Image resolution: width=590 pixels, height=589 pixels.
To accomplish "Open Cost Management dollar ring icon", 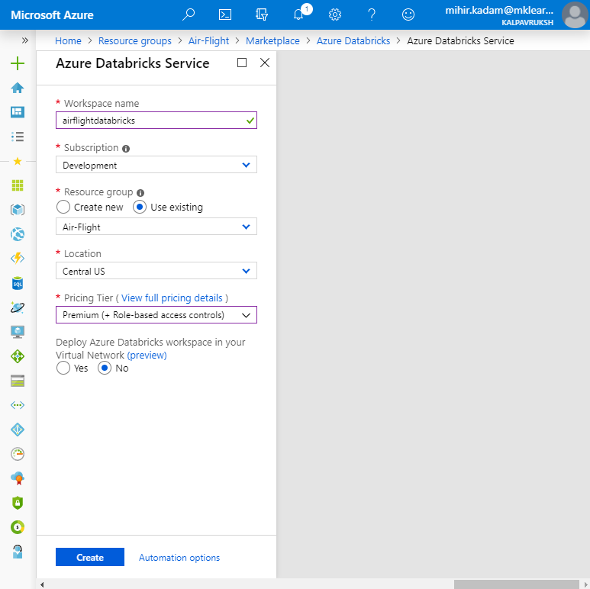I will click(x=18, y=527).
